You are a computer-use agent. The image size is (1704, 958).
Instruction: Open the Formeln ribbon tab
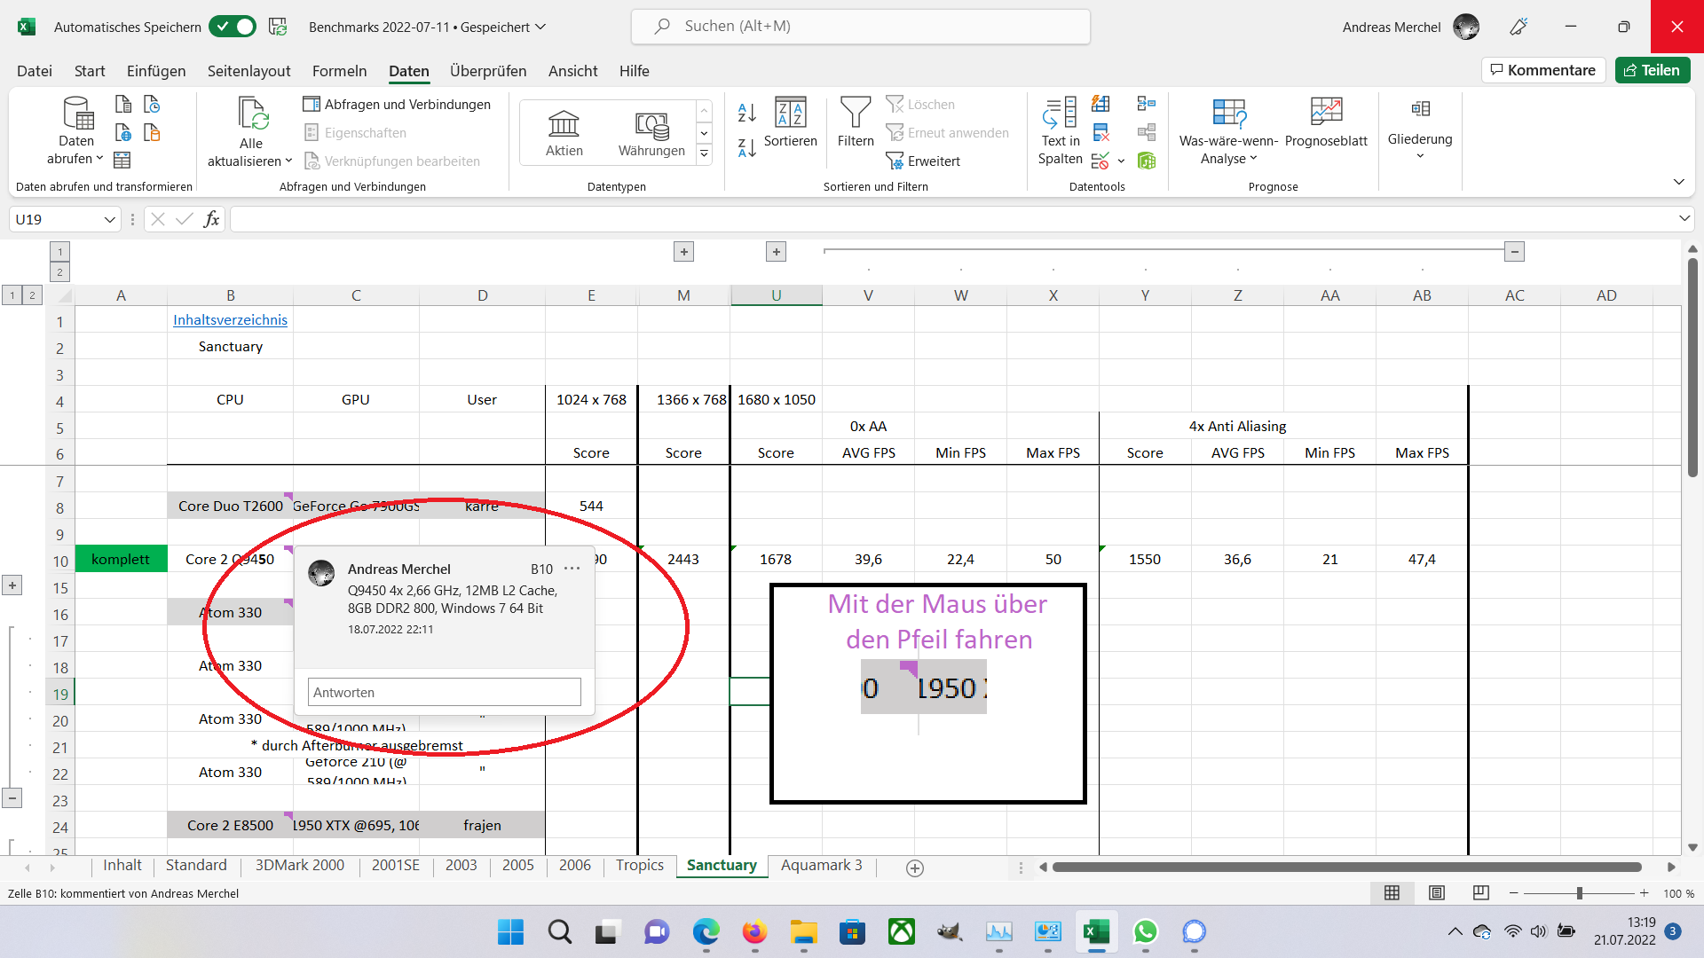click(x=339, y=71)
